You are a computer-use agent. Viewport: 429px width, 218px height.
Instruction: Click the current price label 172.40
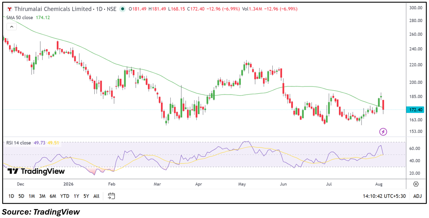[x=415, y=110]
